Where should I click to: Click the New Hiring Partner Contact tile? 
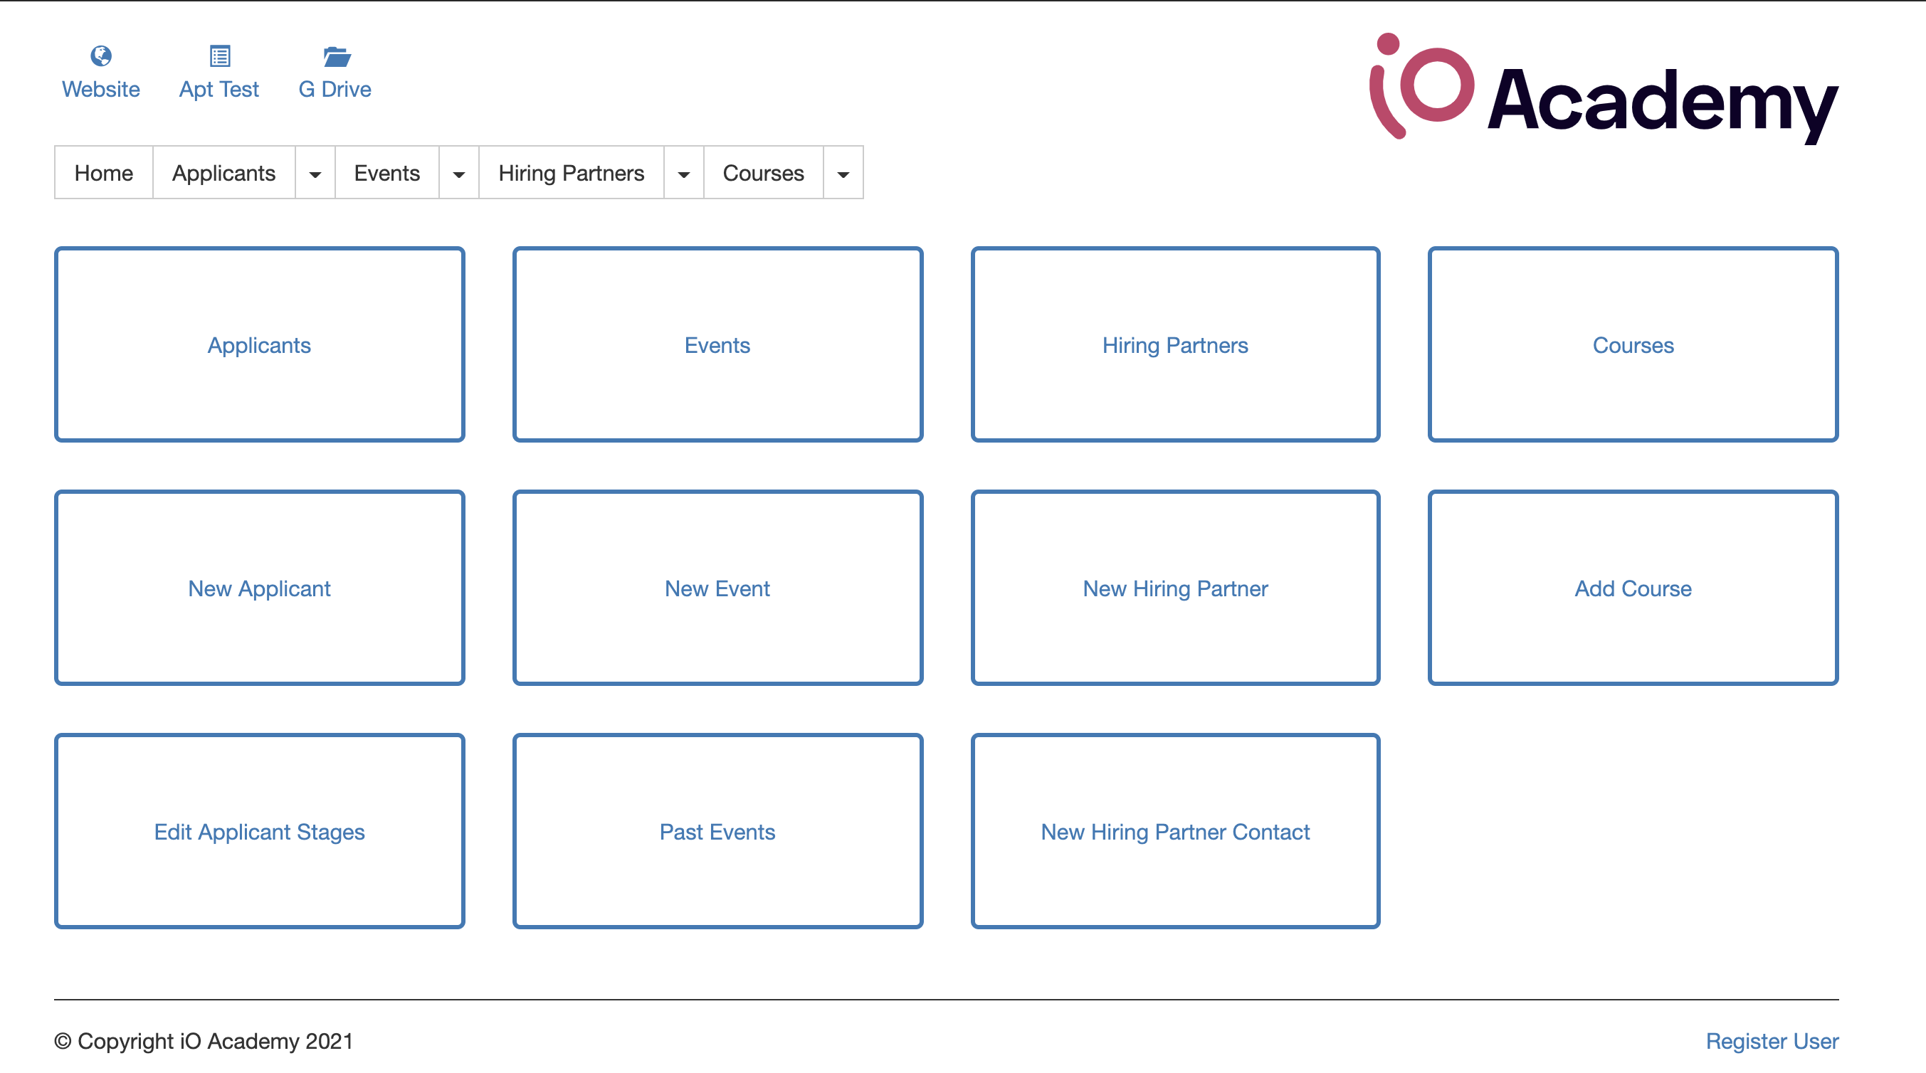click(x=1174, y=831)
